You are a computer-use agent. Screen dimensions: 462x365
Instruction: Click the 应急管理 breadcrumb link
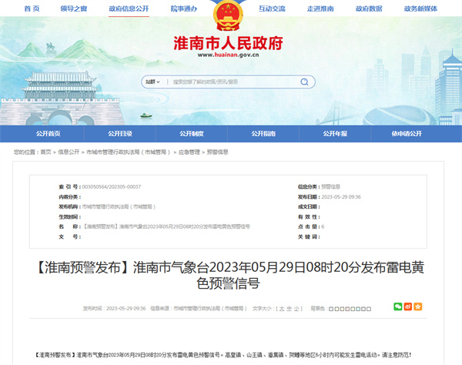tap(189, 152)
